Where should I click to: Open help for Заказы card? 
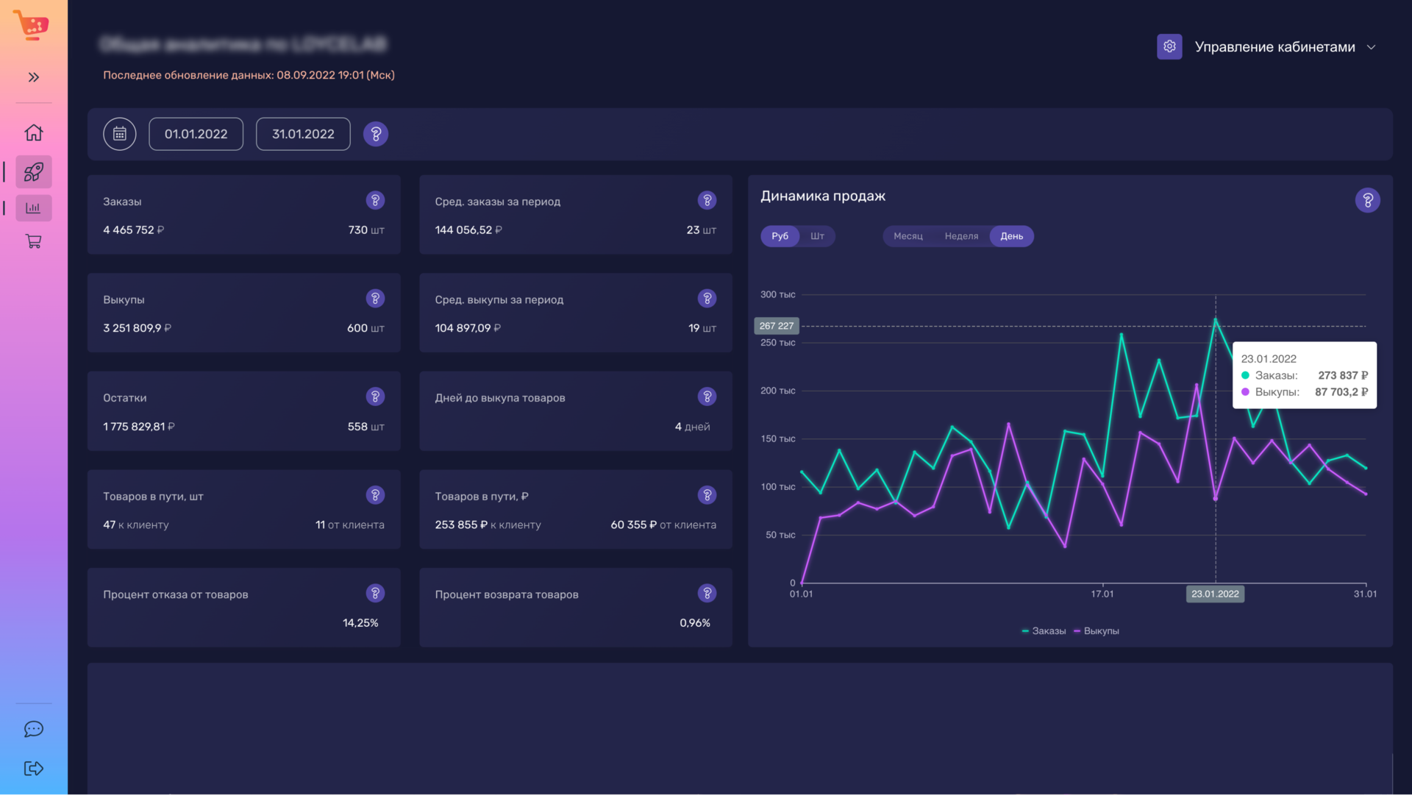pyautogui.click(x=375, y=200)
